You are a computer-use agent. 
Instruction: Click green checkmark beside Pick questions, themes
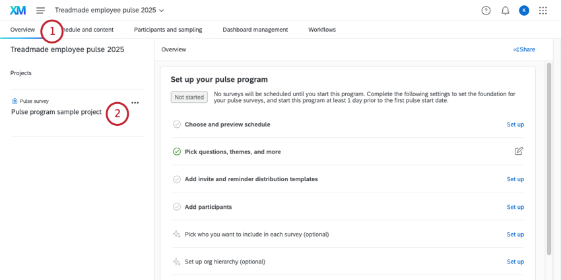(177, 152)
